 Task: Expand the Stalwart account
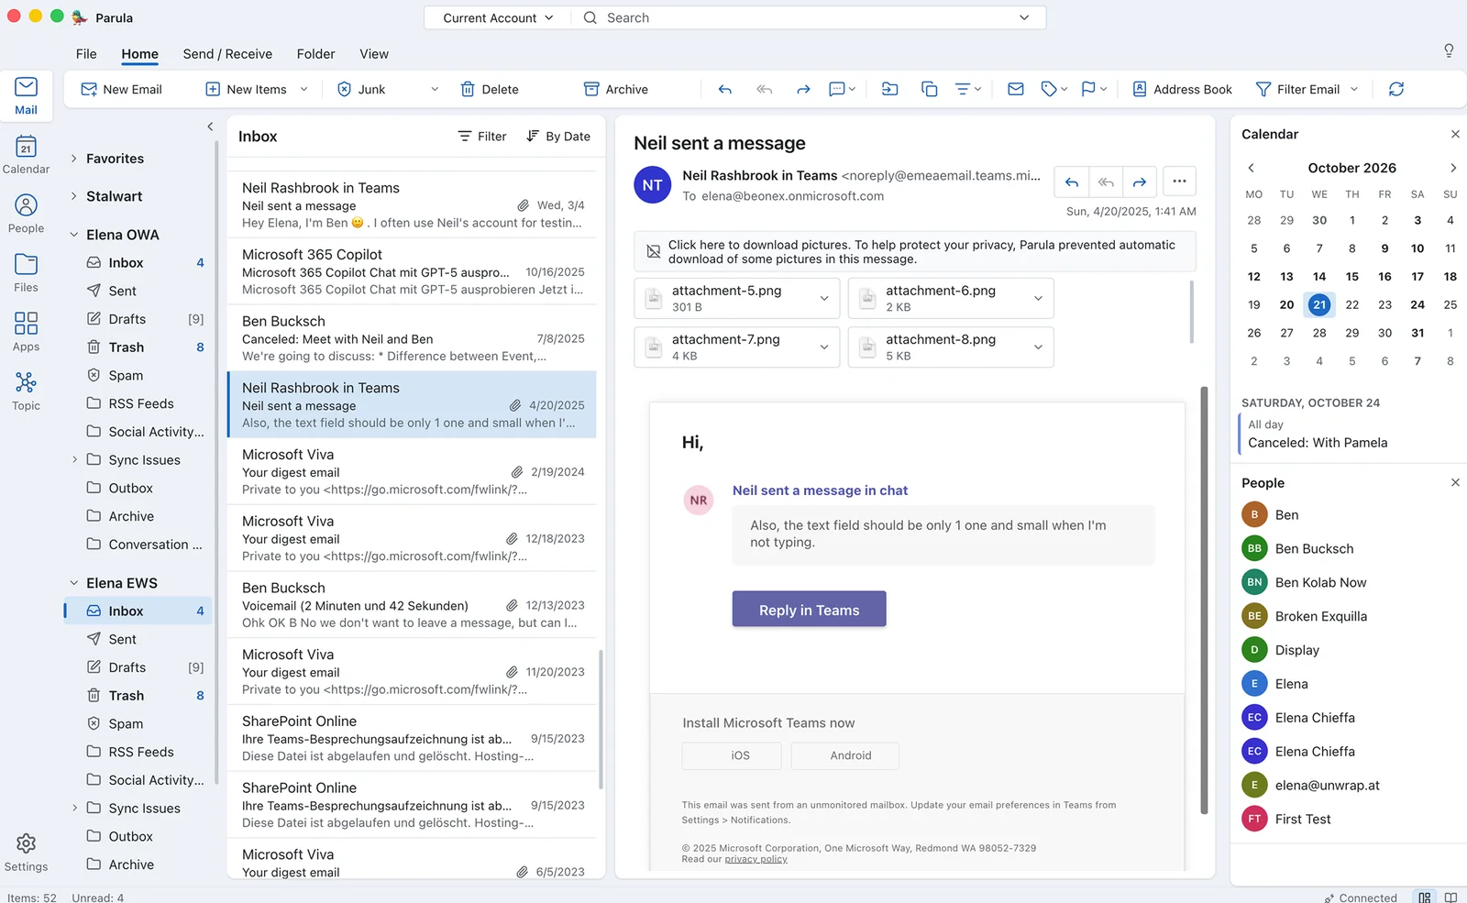tap(74, 196)
